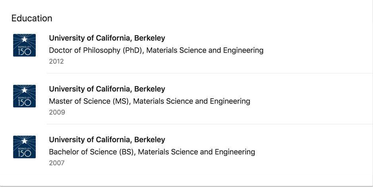Click Materials Science and Engineering in the MS line

tap(191, 101)
